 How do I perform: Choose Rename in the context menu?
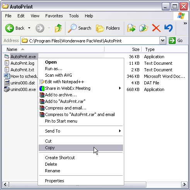pos(81,171)
